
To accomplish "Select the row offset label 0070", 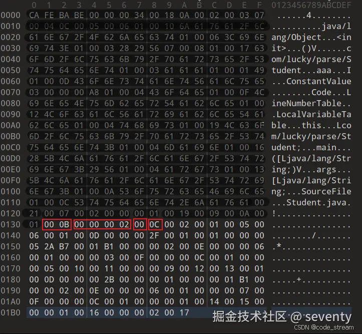I will (11, 92).
